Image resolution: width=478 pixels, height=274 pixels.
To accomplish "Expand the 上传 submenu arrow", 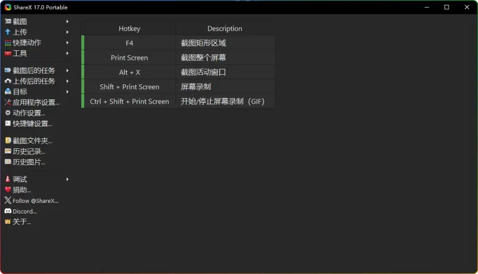I will [x=68, y=32].
